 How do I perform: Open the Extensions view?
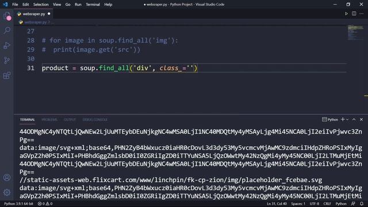7,75
